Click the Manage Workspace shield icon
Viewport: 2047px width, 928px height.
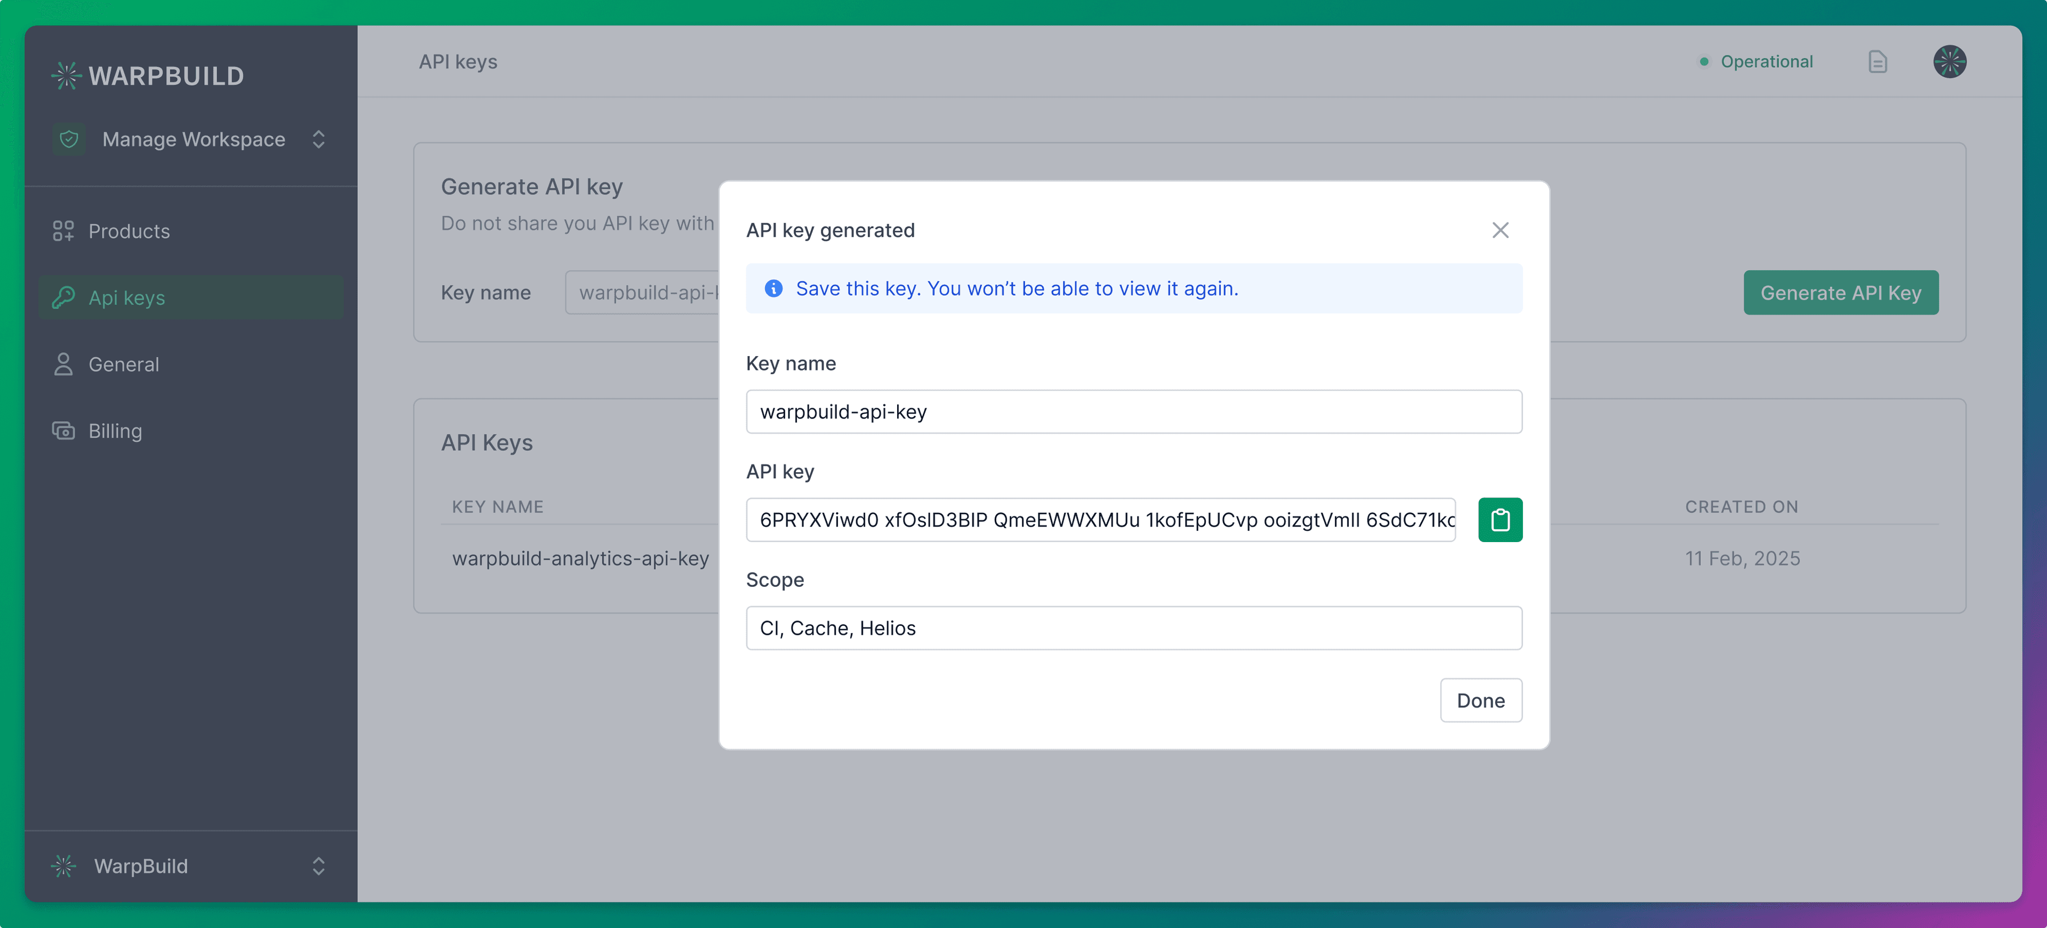click(69, 138)
